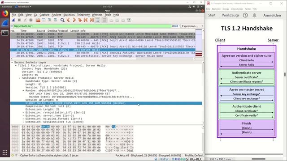Select packet 25 Client Hello row
Image resolution: width=287 pixels, height=161 pixels.
point(103,43)
